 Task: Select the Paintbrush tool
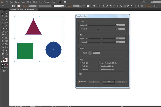click(x=3, y=26)
